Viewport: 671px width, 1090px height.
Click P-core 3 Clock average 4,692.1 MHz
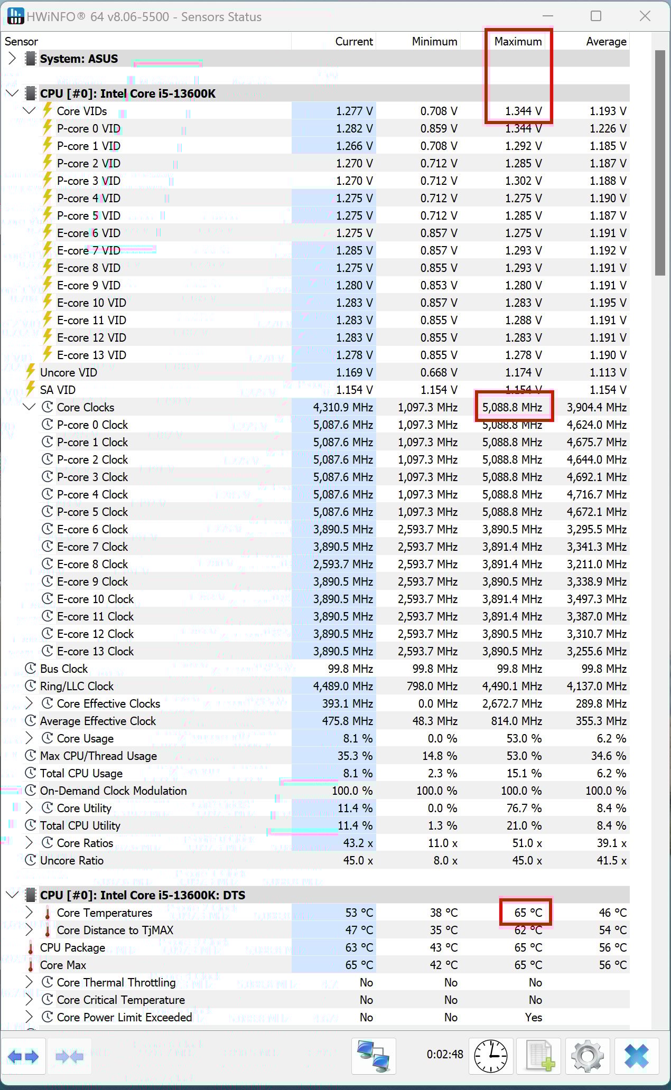tap(597, 477)
